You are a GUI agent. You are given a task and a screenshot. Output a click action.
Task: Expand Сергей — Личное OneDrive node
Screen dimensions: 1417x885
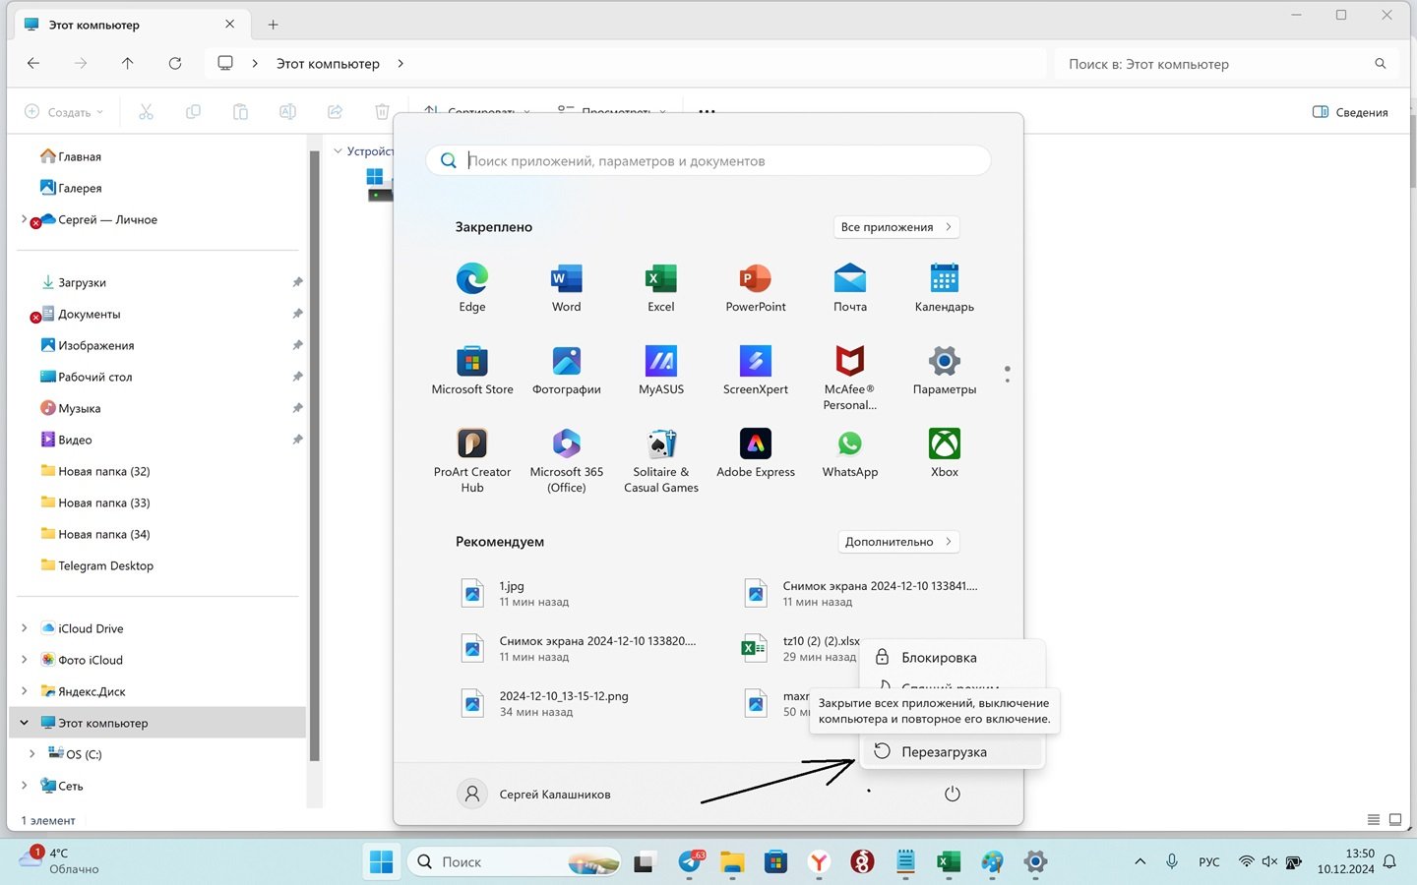point(25,219)
